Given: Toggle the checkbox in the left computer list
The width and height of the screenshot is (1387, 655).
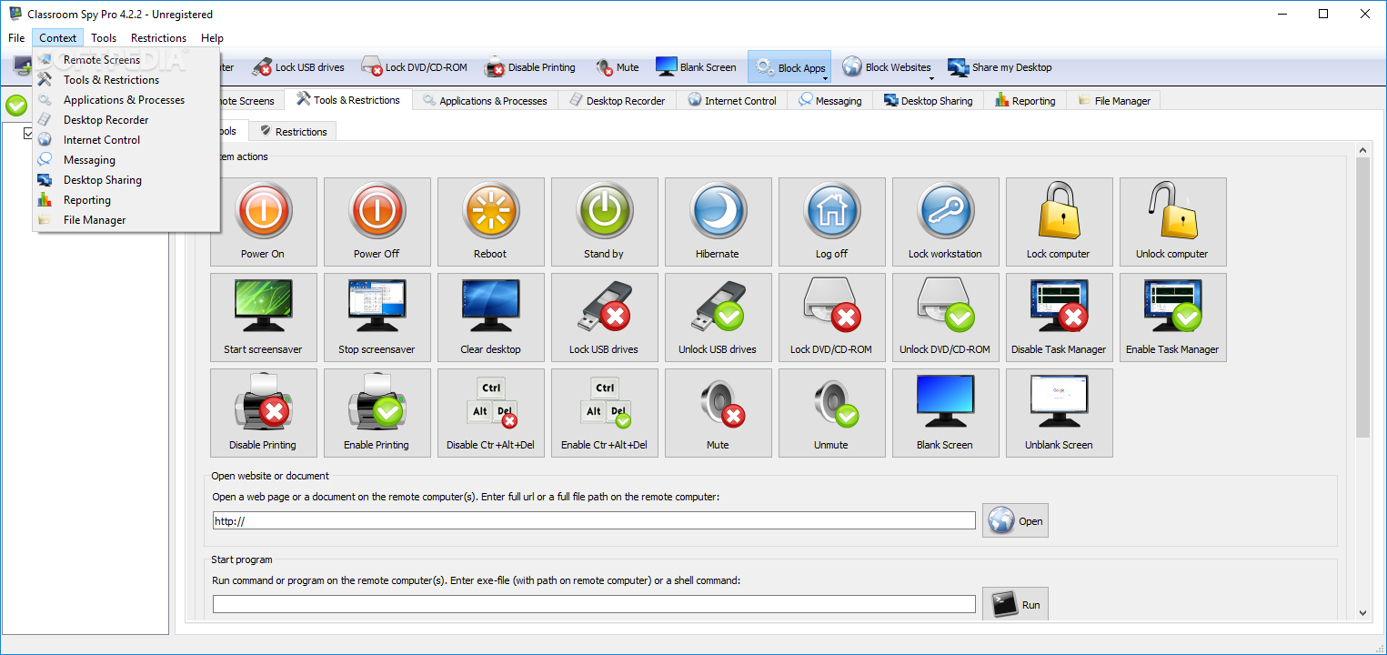Looking at the screenshot, I should [29, 134].
